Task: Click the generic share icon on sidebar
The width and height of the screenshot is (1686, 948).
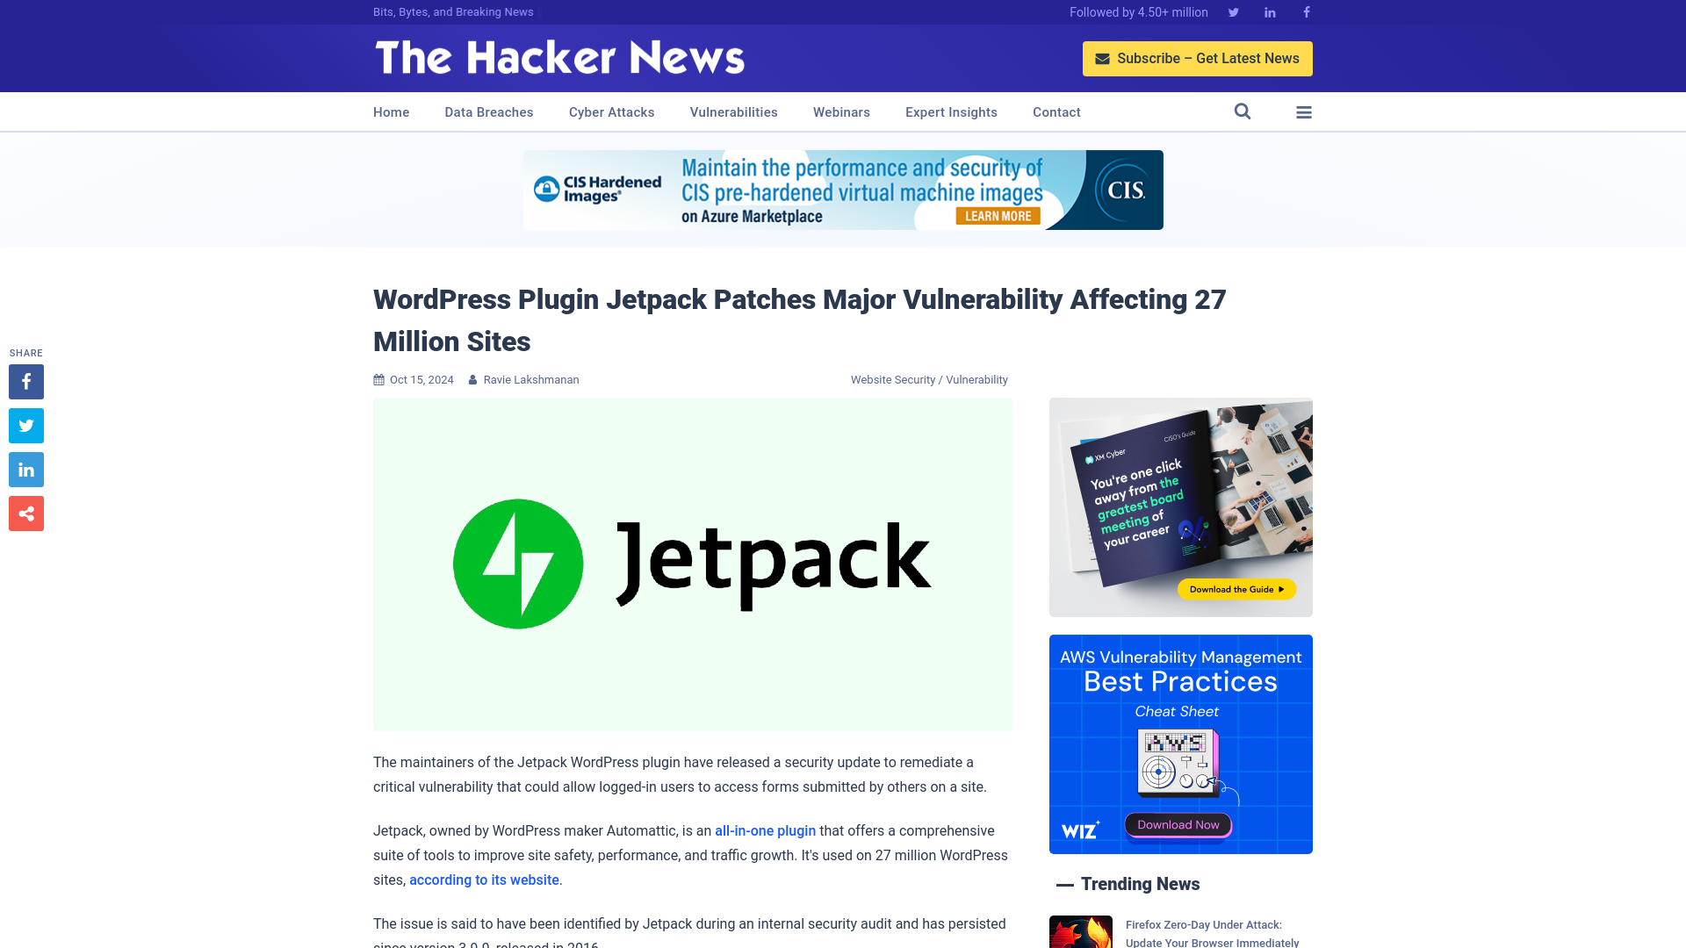Action: pos(25,513)
